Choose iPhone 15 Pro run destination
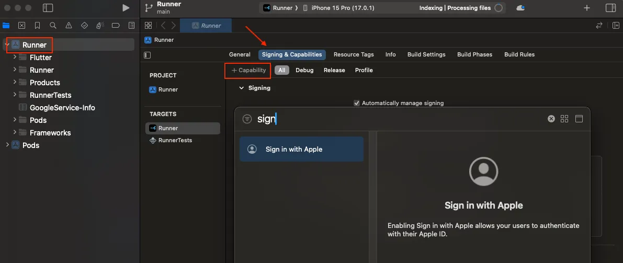 [x=338, y=8]
